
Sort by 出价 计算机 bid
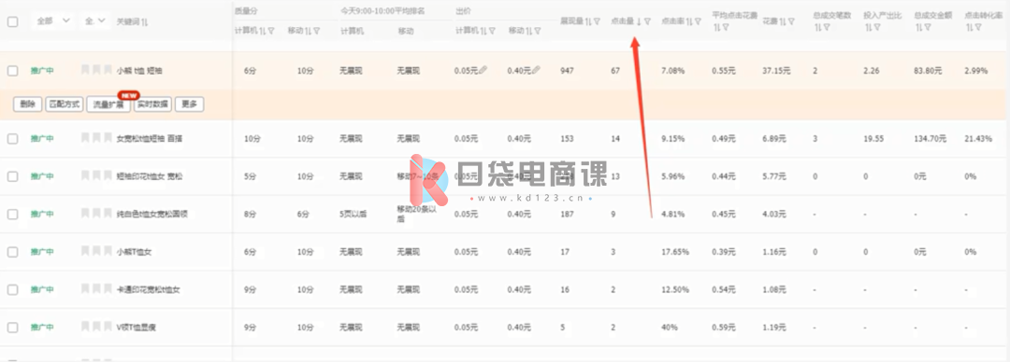click(x=484, y=31)
